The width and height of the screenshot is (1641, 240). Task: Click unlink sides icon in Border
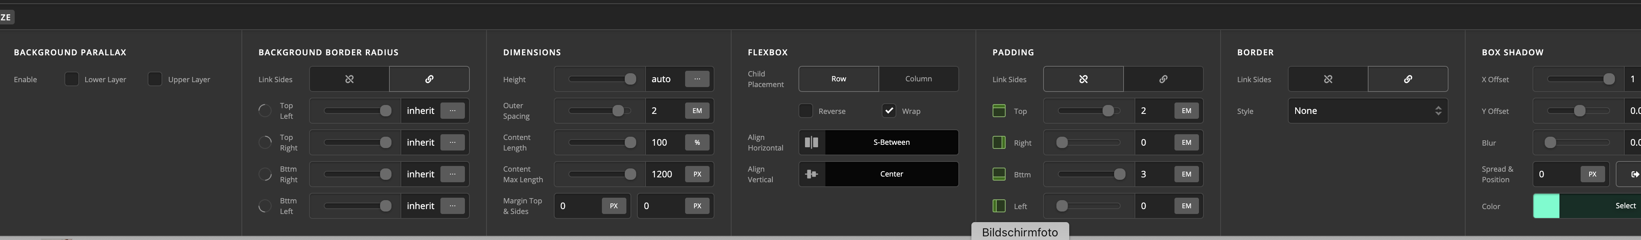(1327, 79)
